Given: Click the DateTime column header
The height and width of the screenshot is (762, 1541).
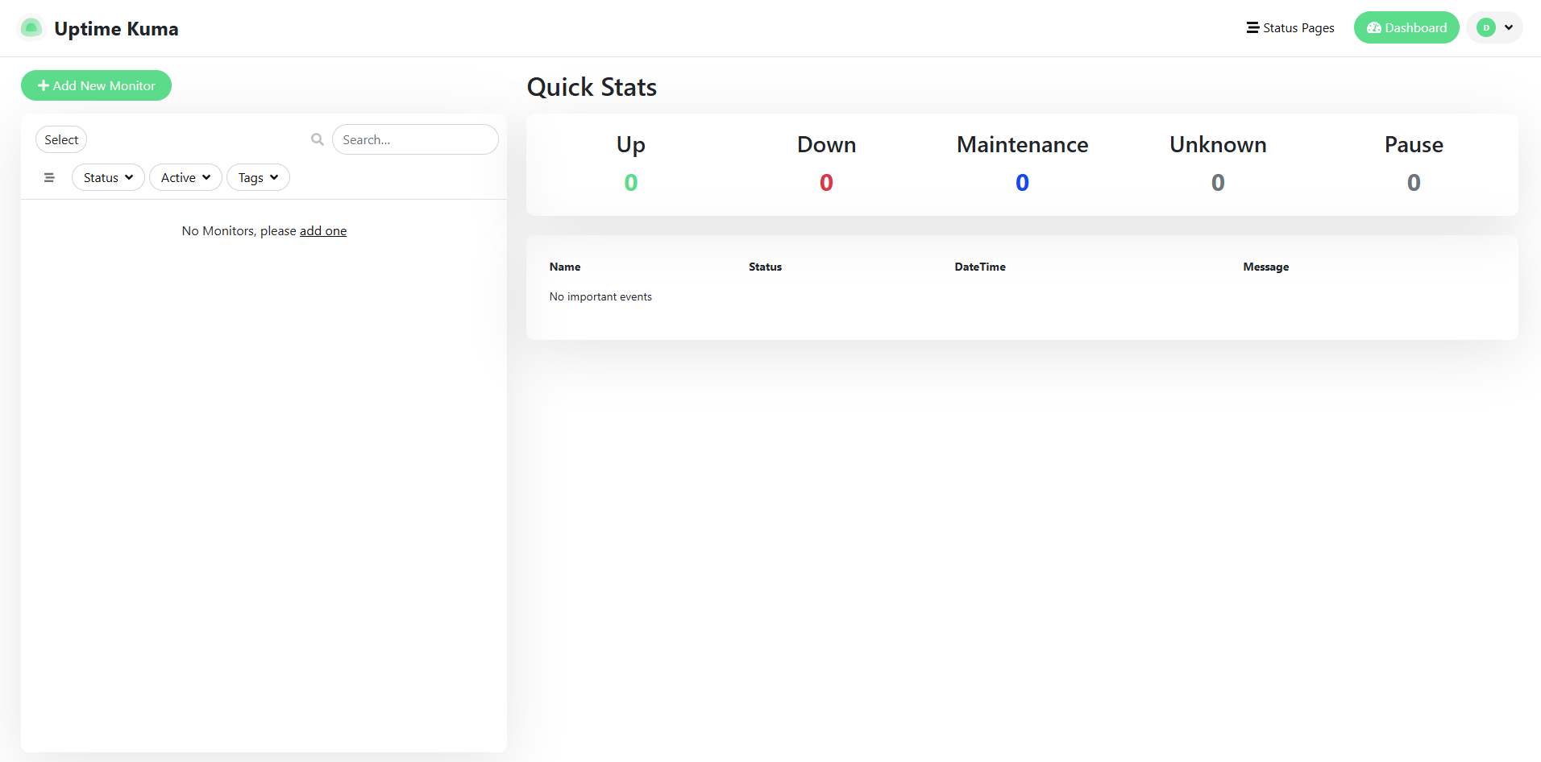Looking at the screenshot, I should tap(980, 267).
